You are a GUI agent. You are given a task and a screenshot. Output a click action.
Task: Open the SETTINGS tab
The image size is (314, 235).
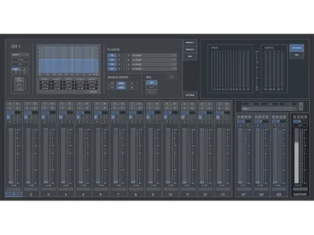[x=190, y=95]
